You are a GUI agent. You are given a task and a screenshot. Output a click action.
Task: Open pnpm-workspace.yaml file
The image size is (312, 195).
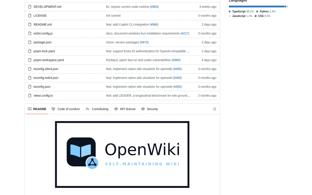(x=49, y=60)
